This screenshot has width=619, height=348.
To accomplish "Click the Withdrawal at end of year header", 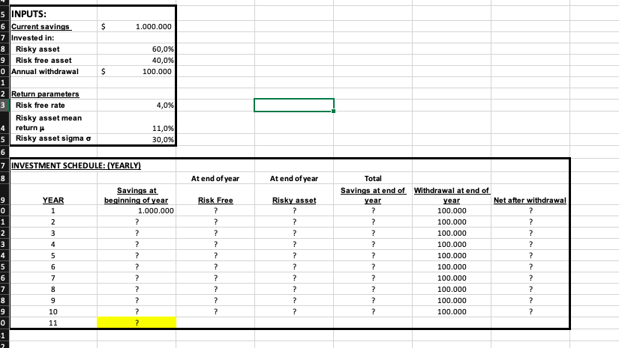I will tap(452, 195).
